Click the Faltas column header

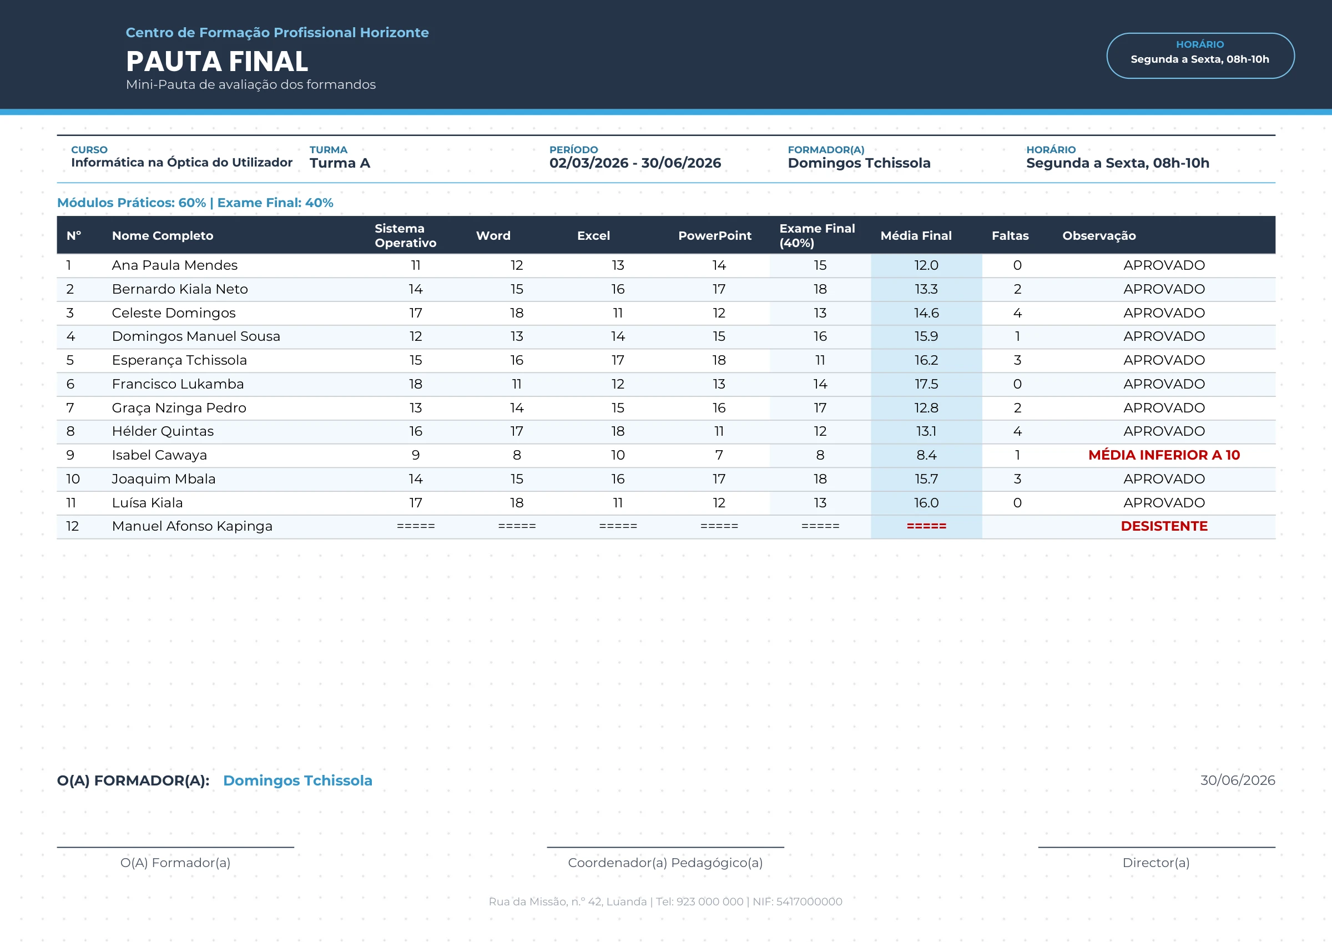(x=1010, y=236)
